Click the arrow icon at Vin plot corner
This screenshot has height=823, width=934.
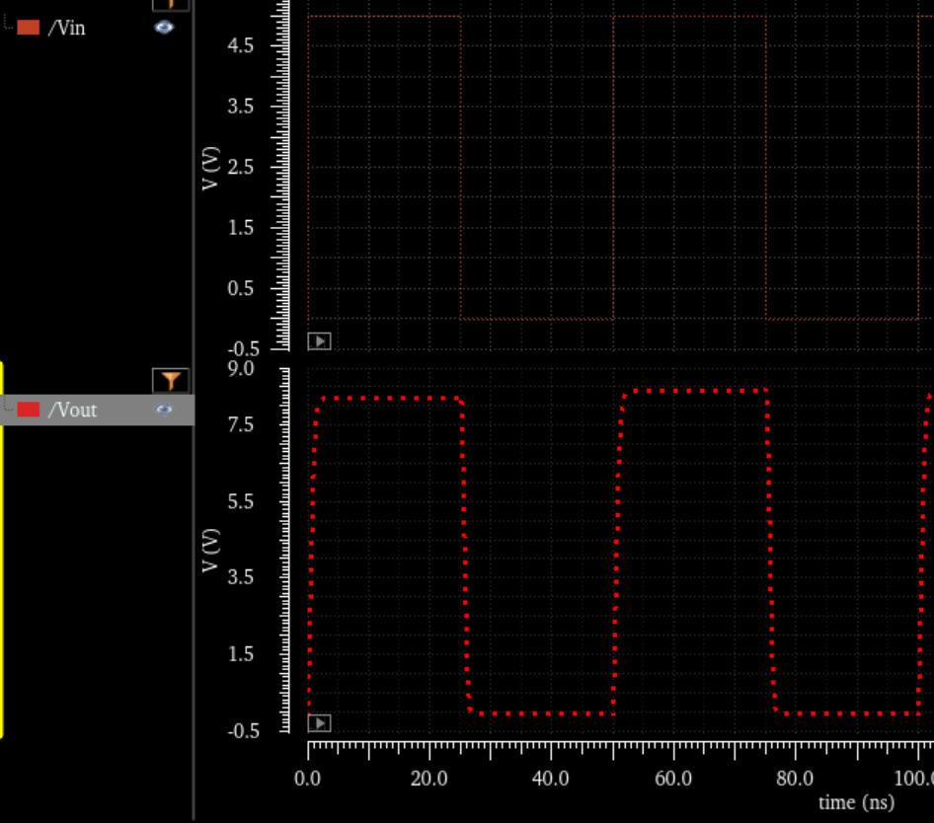[x=318, y=341]
